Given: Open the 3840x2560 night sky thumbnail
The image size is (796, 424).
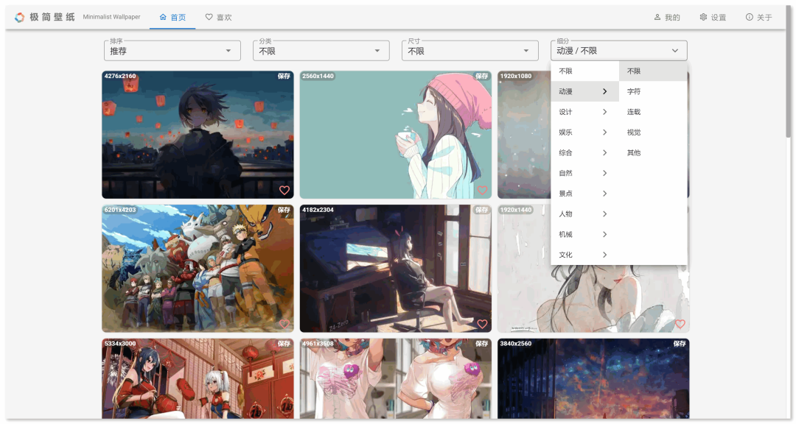Looking at the screenshot, I should click(593, 379).
